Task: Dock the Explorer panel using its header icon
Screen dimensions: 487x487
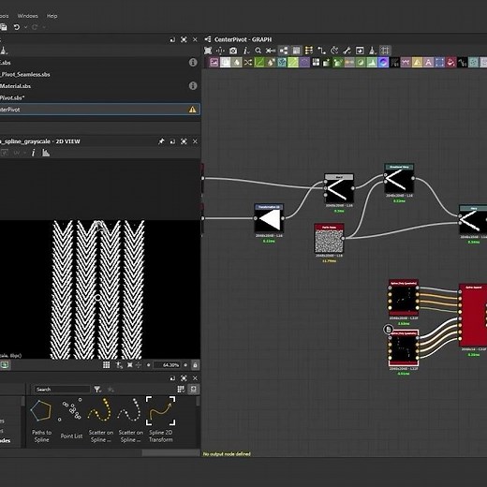Action: [x=172, y=39]
